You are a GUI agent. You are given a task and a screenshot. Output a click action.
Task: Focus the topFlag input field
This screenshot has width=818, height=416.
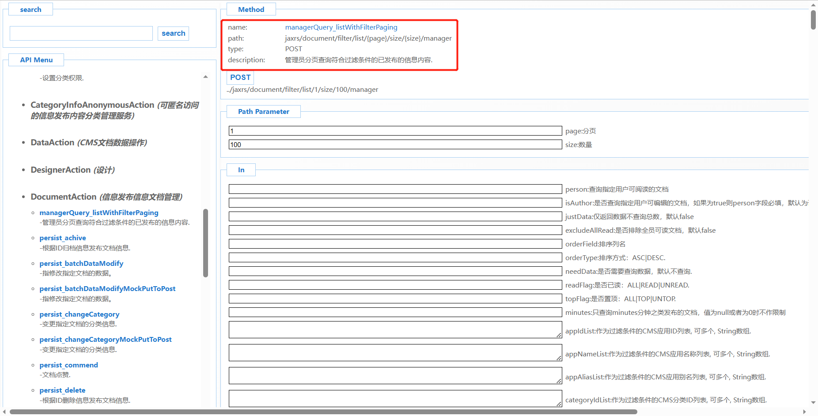pos(395,299)
